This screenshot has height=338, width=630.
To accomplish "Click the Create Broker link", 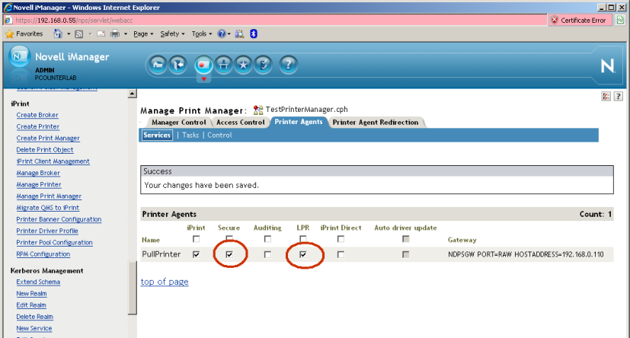I will (37, 115).
